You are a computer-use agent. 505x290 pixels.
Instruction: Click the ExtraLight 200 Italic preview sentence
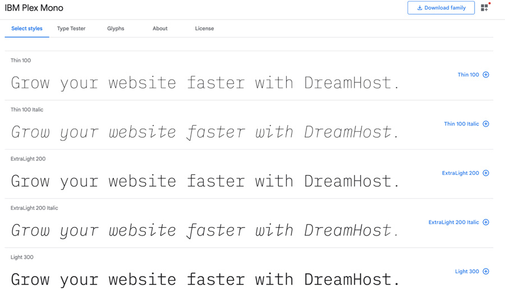point(205,231)
